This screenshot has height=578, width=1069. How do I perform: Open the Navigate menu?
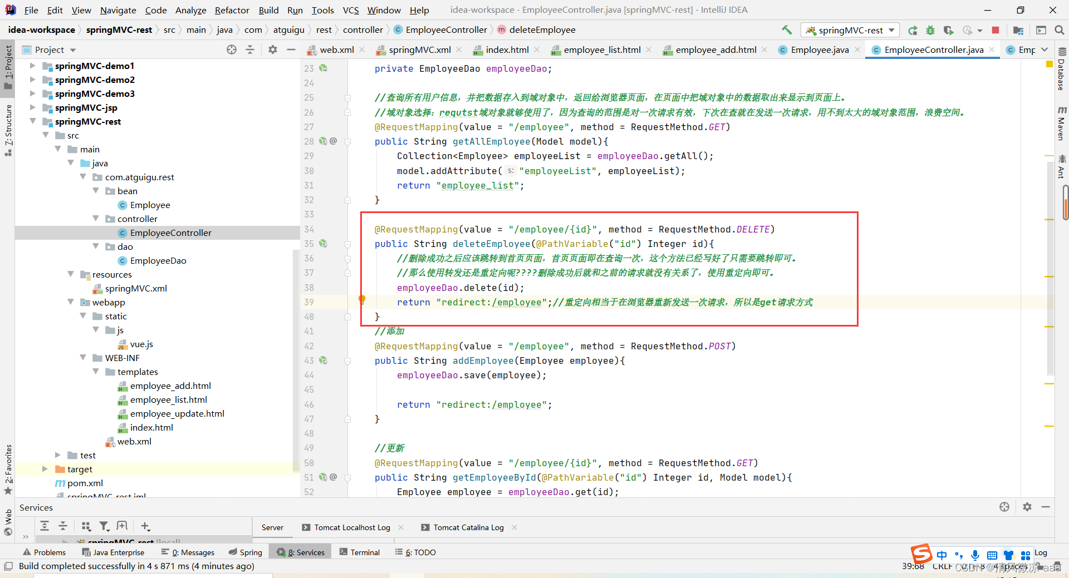[118, 10]
